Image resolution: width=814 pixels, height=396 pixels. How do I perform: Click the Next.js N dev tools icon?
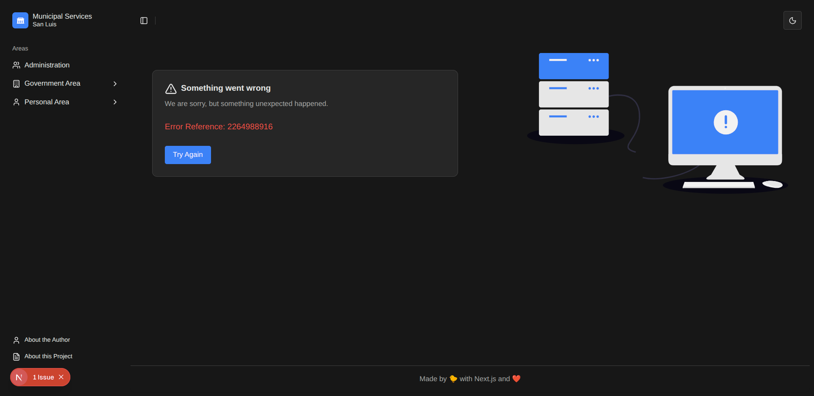[19, 377]
